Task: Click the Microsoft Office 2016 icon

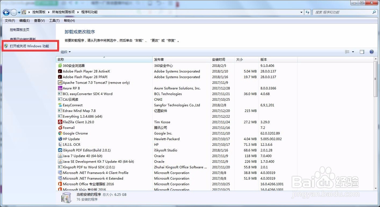Action: 60,184
